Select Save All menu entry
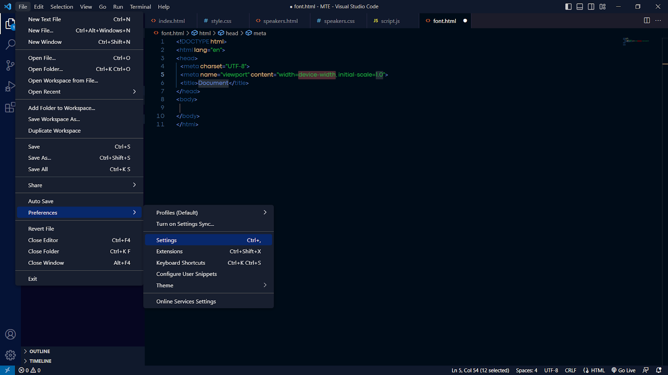668x375 pixels. coord(80,169)
